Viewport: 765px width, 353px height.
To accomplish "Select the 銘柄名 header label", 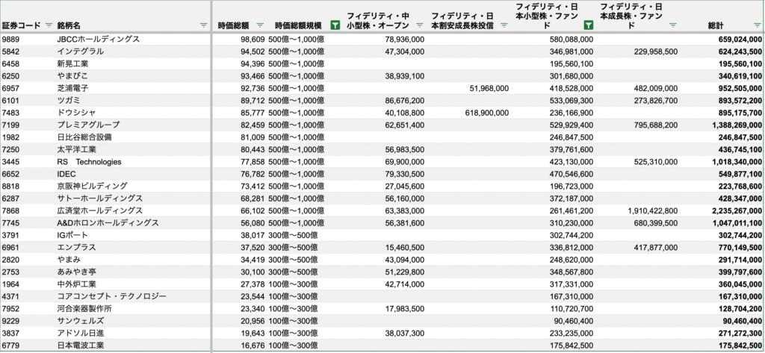I will pyautogui.click(x=69, y=25).
